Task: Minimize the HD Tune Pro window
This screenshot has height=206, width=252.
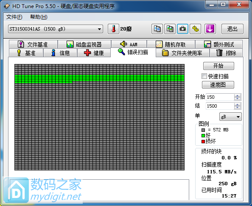Action: [x=212, y=5]
